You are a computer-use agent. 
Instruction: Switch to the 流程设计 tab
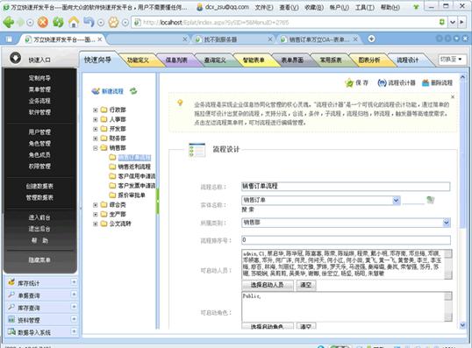pyautogui.click(x=408, y=60)
